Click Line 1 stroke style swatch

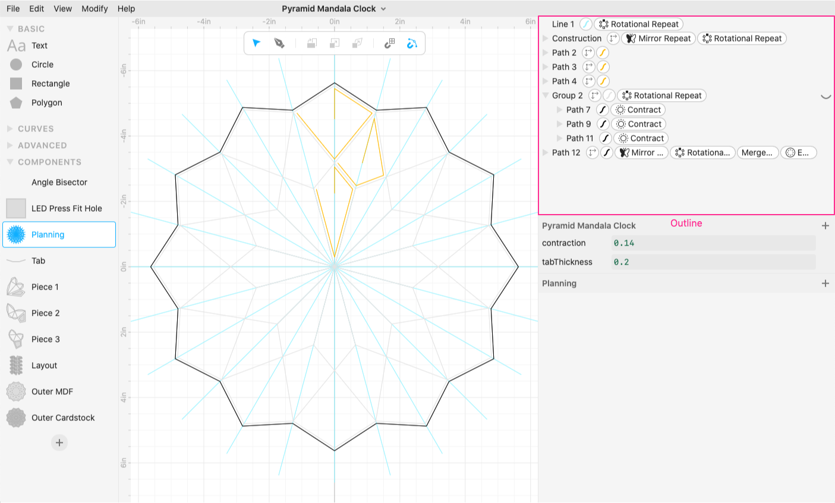click(x=586, y=24)
